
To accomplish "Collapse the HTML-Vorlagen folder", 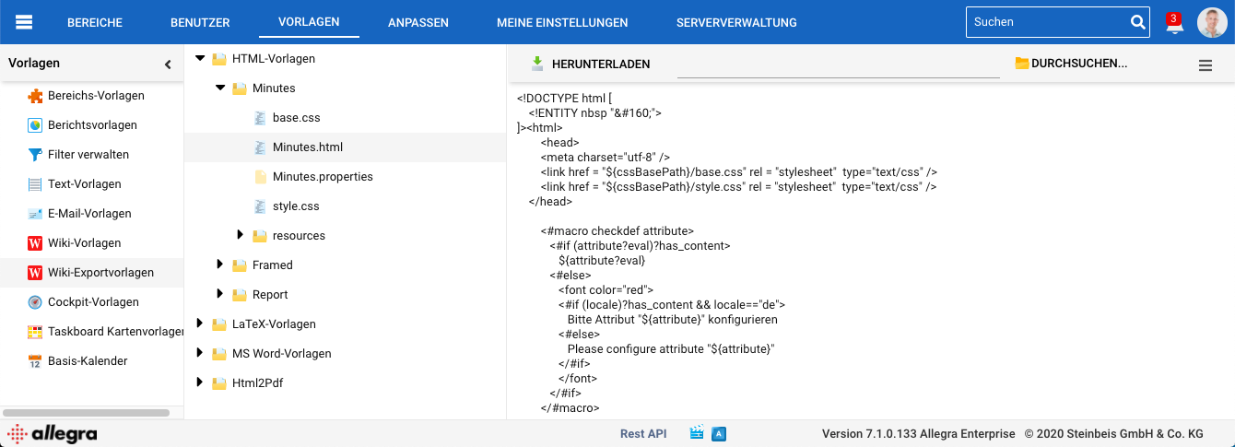I will coord(200,58).
